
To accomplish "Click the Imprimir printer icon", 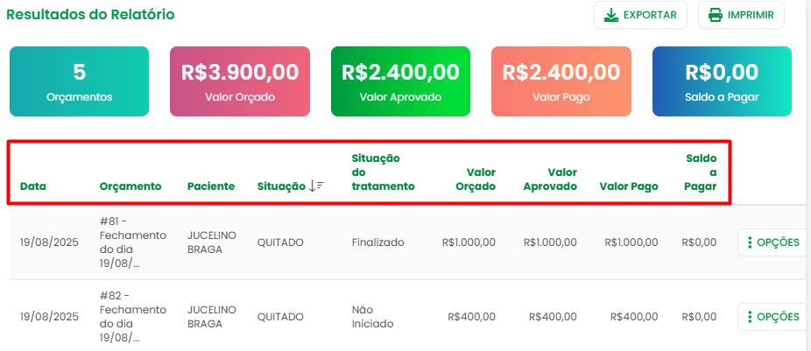I will [716, 15].
